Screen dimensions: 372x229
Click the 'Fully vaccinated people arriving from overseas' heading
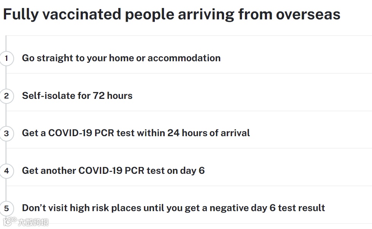click(x=171, y=14)
